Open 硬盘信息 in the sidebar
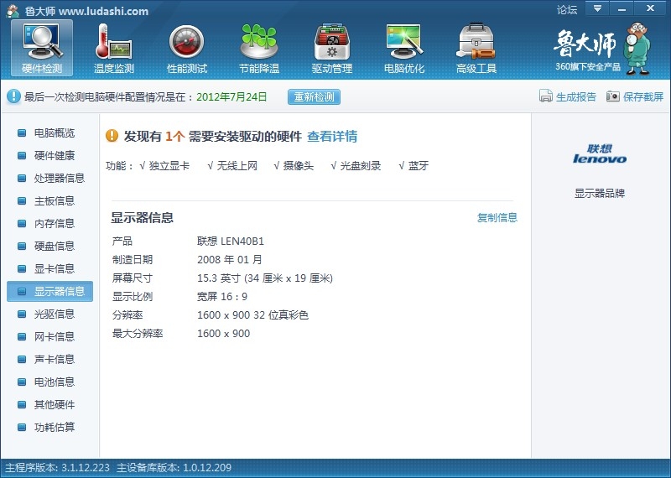This screenshot has height=478, width=671. point(54,246)
